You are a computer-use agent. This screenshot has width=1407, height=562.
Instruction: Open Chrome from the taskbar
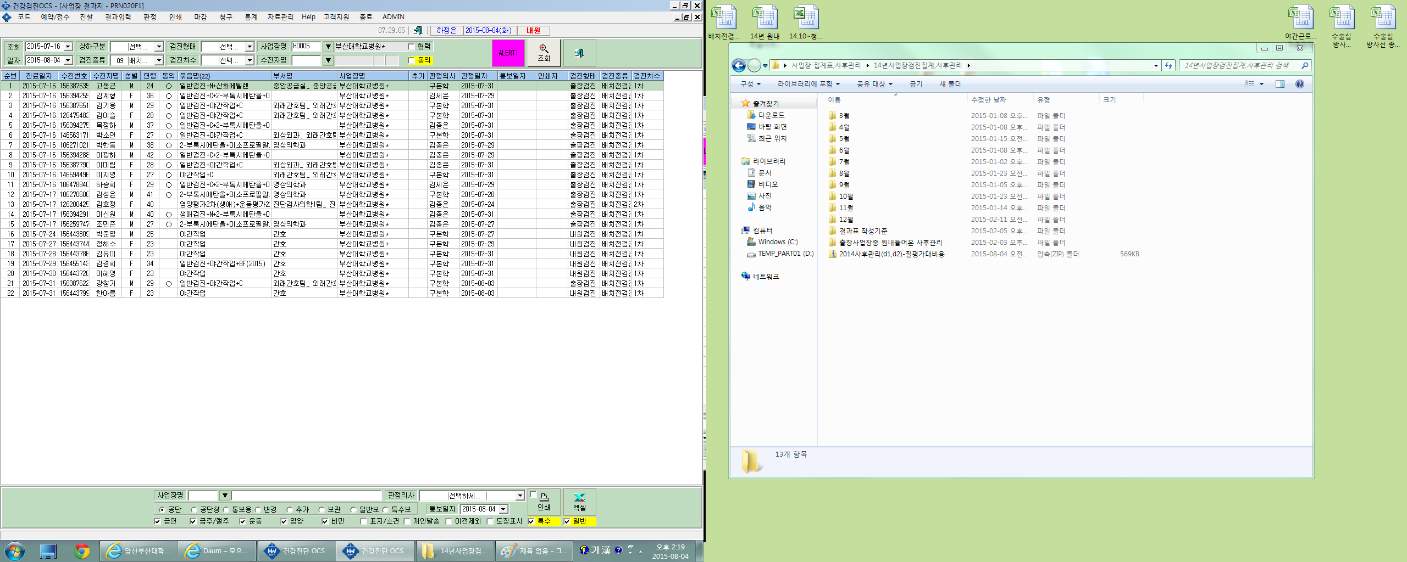82,550
